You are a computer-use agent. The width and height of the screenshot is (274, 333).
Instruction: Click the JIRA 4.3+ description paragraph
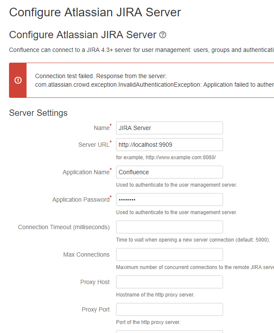[x=142, y=50]
